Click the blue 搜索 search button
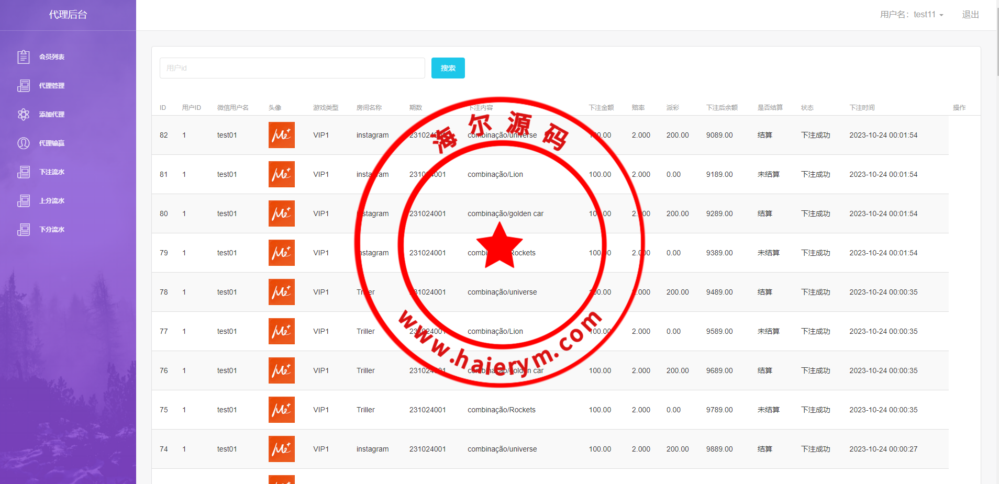Image resolution: width=999 pixels, height=484 pixels. (x=448, y=68)
